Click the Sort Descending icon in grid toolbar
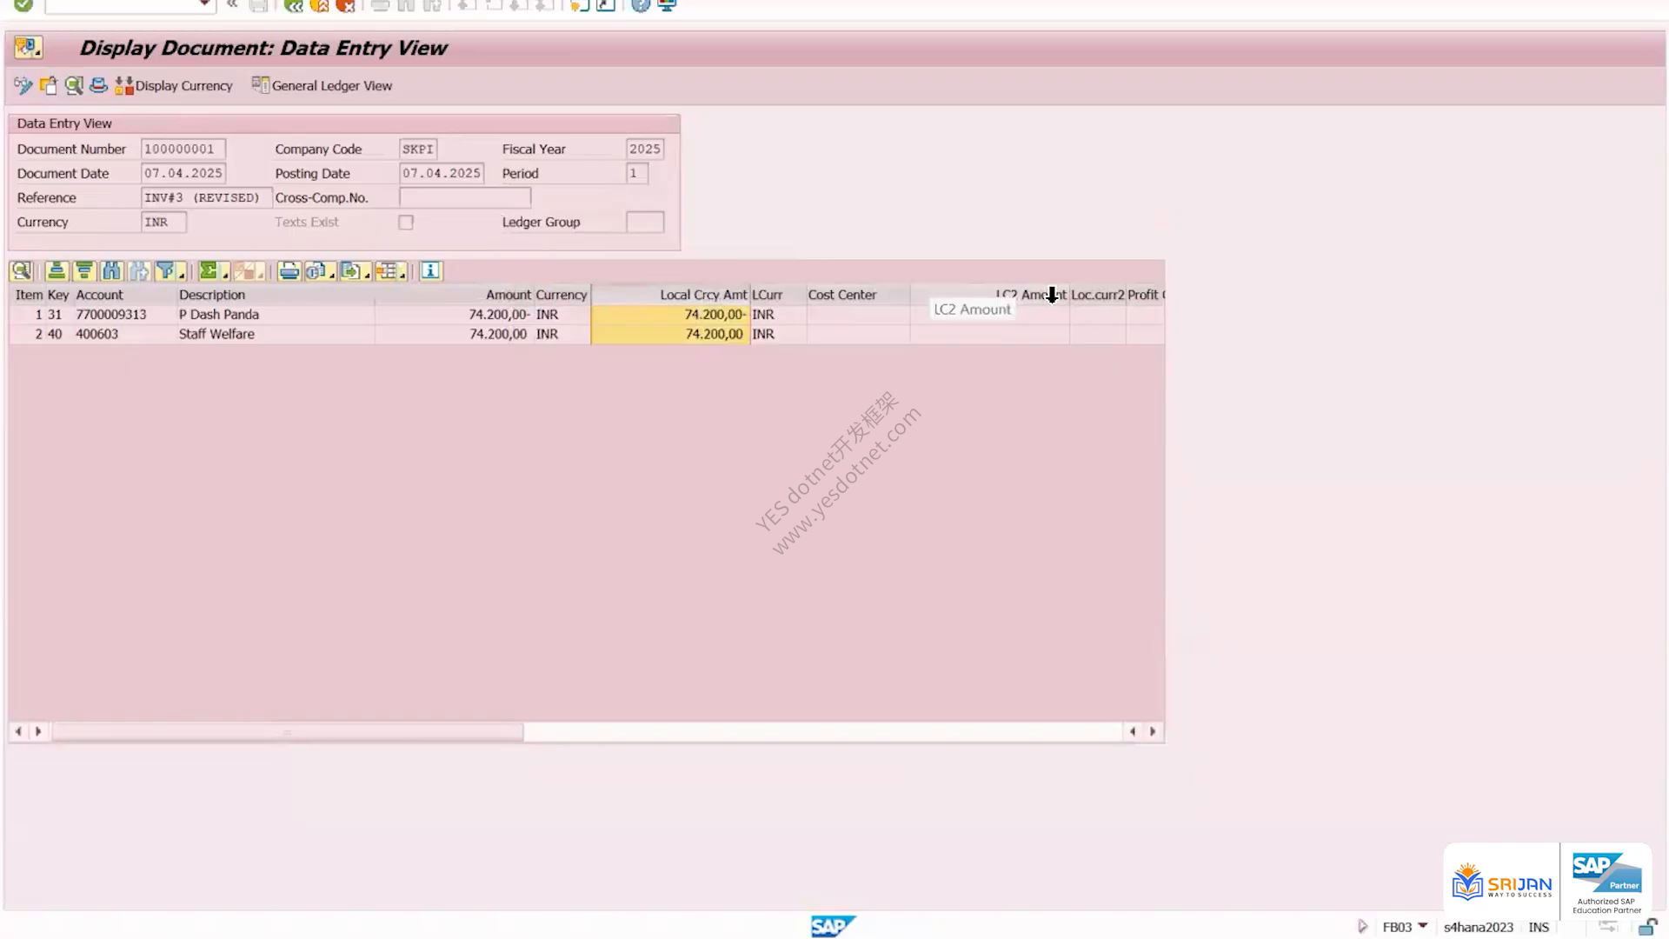 tap(84, 271)
